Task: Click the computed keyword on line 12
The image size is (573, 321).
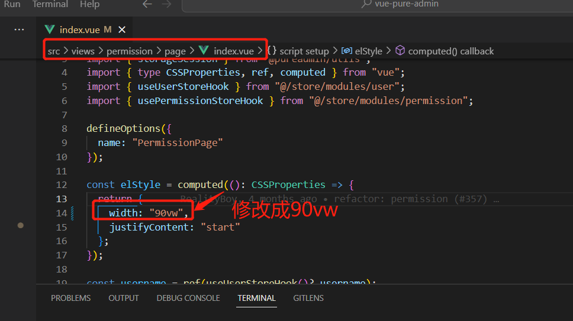Action: [x=200, y=184]
